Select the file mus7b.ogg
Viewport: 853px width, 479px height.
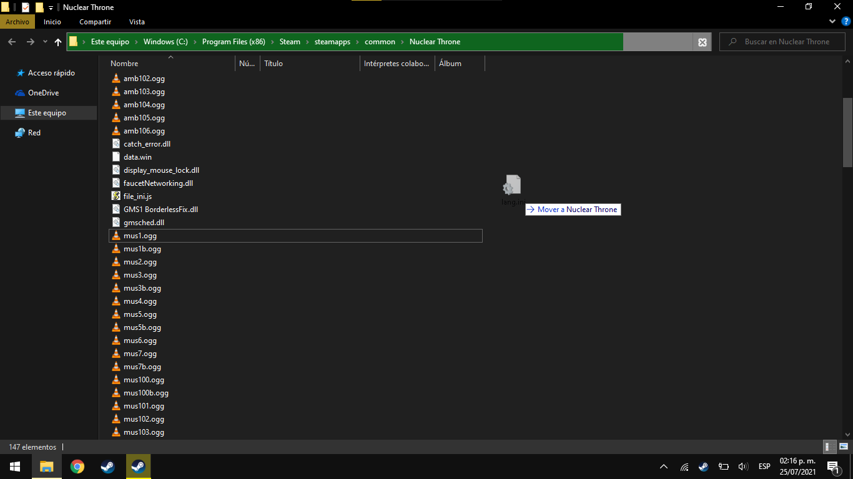tap(142, 367)
